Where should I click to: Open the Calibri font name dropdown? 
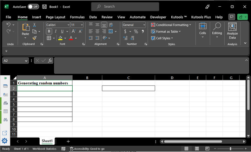[x=67, y=25]
